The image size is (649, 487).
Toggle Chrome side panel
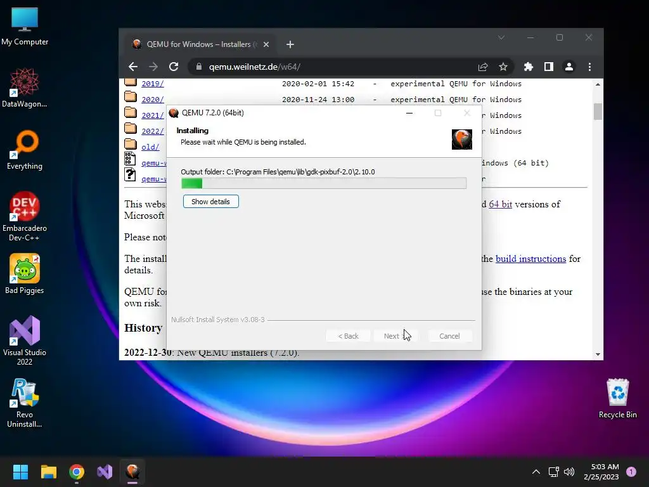pos(549,67)
